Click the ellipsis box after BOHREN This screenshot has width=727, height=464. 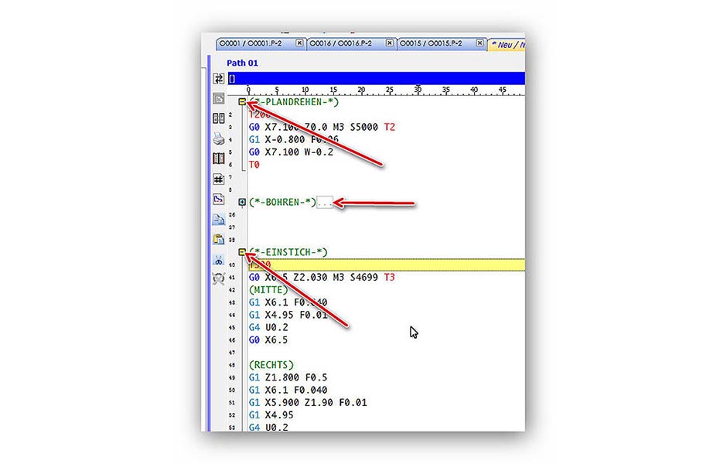[x=326, y=203]
